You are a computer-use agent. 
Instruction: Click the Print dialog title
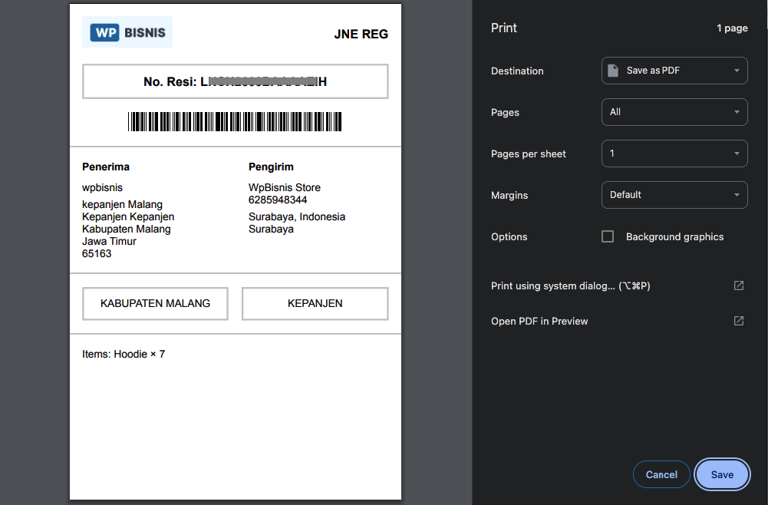tap(503, 28)
